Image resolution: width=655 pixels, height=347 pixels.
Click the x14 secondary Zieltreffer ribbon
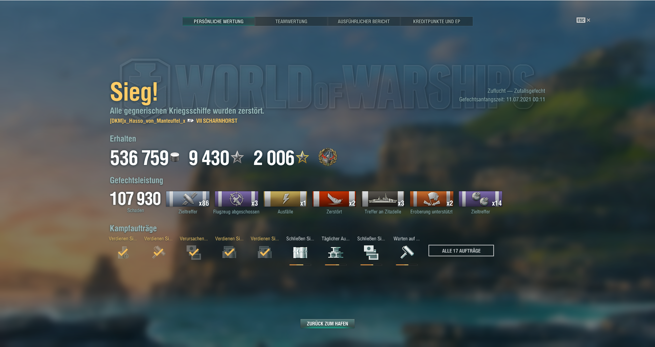click(480, 199)
